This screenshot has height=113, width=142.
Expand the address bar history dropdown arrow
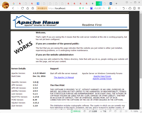pos(87,8)
